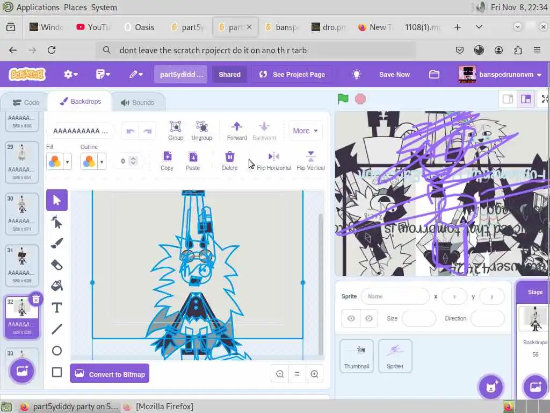This screenshot has height=413, width=550.
Task: Open banspedrunonvm account menu
Action: (x=500, y=74)
